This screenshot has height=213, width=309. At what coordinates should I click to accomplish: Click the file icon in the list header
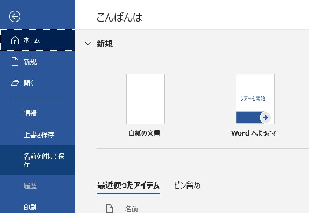[x=110, y=209]
